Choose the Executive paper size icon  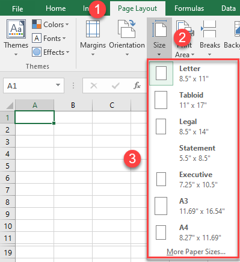(x=161, y=179)
